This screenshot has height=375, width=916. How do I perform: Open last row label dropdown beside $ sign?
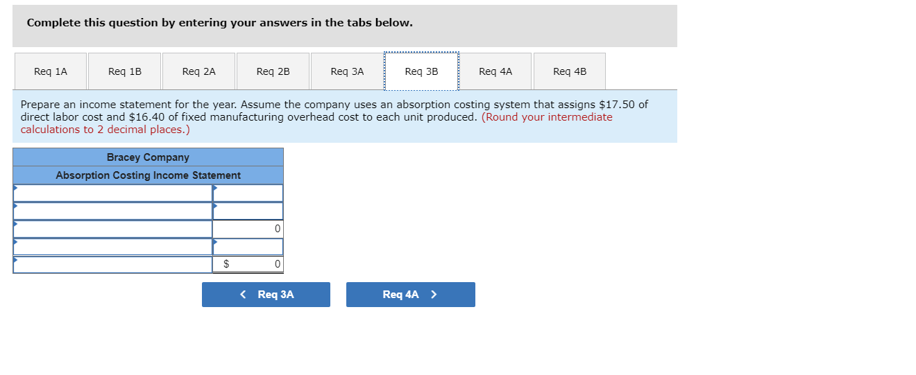(x=113, y=264)
